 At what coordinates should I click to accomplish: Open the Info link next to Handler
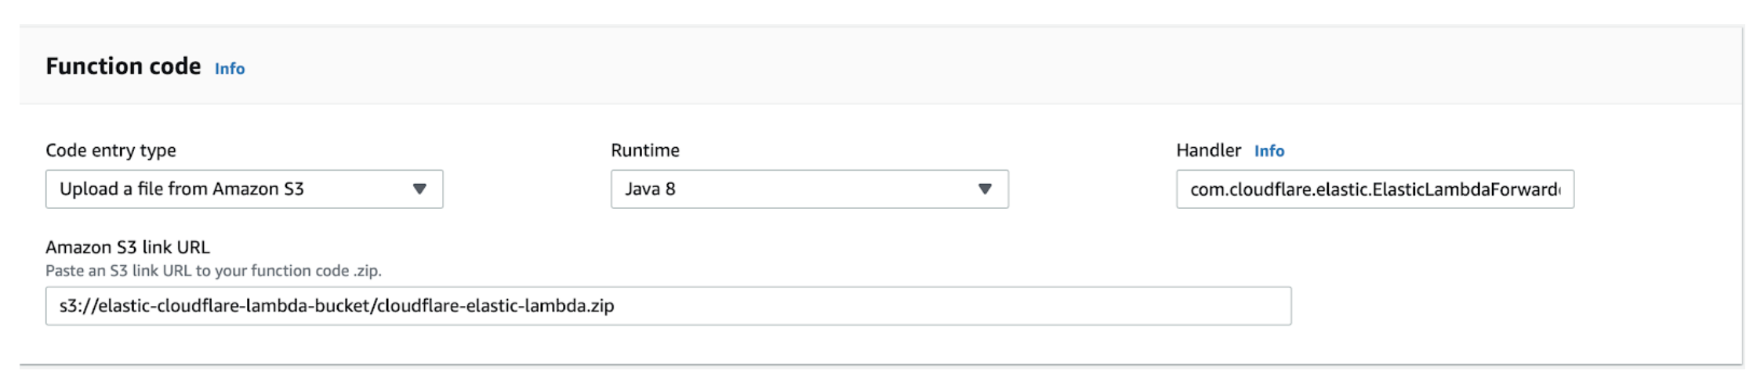click(x=1269, y=151)
